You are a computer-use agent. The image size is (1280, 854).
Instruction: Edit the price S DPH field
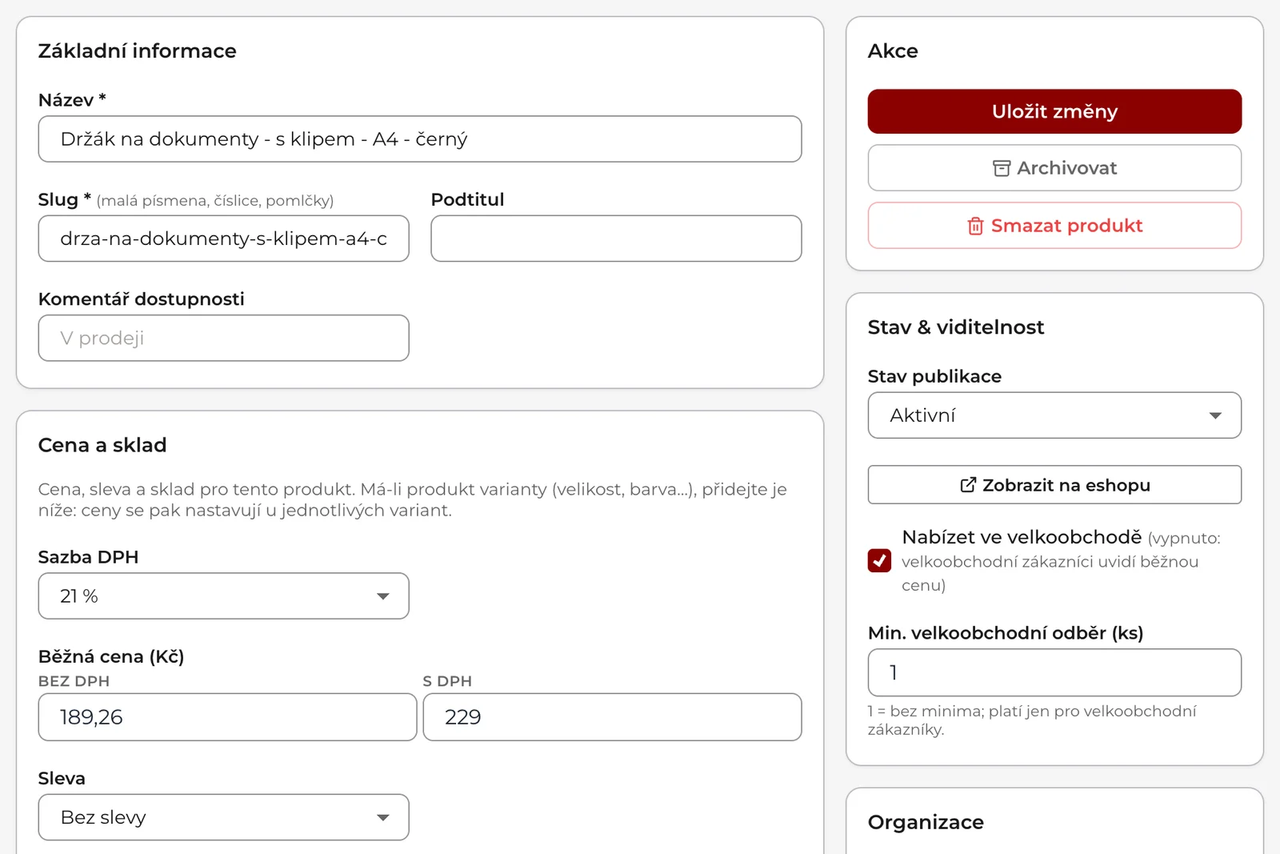coord(612,717)
